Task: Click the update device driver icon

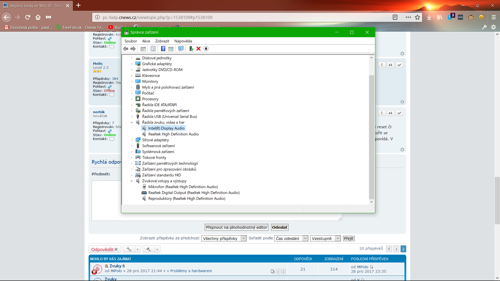Action: coord(191,49)
